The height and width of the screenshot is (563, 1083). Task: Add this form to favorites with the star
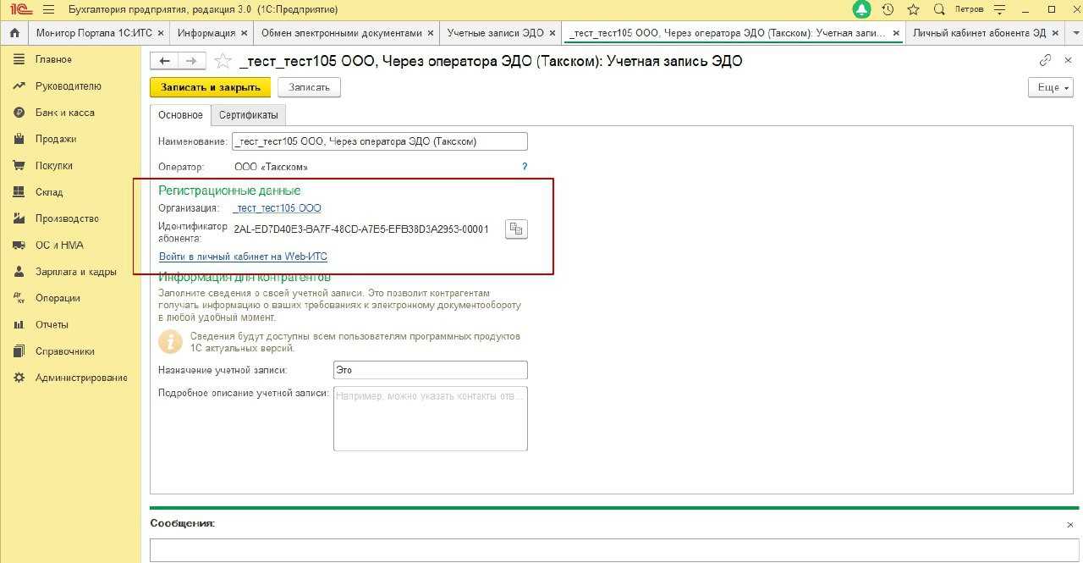pos(223,61)
